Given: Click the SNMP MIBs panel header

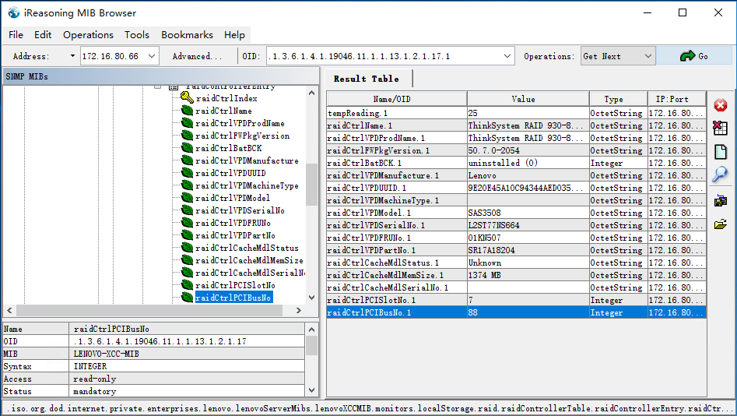Looking at the screenshot, I should (x=161, y=76).
